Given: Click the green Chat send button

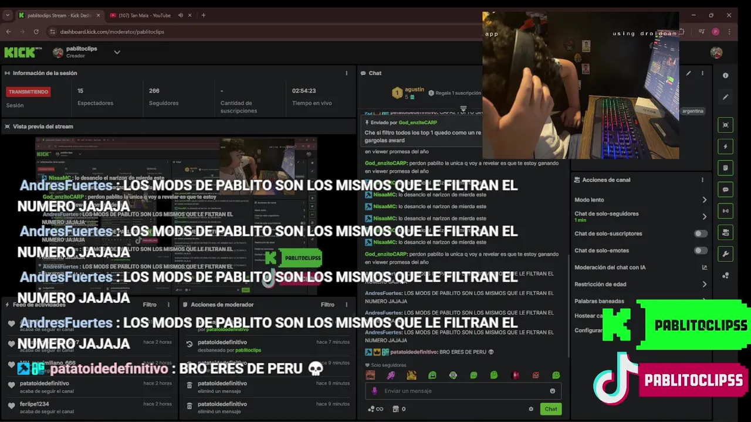Looking at the screenshot, I should point(551,409).
